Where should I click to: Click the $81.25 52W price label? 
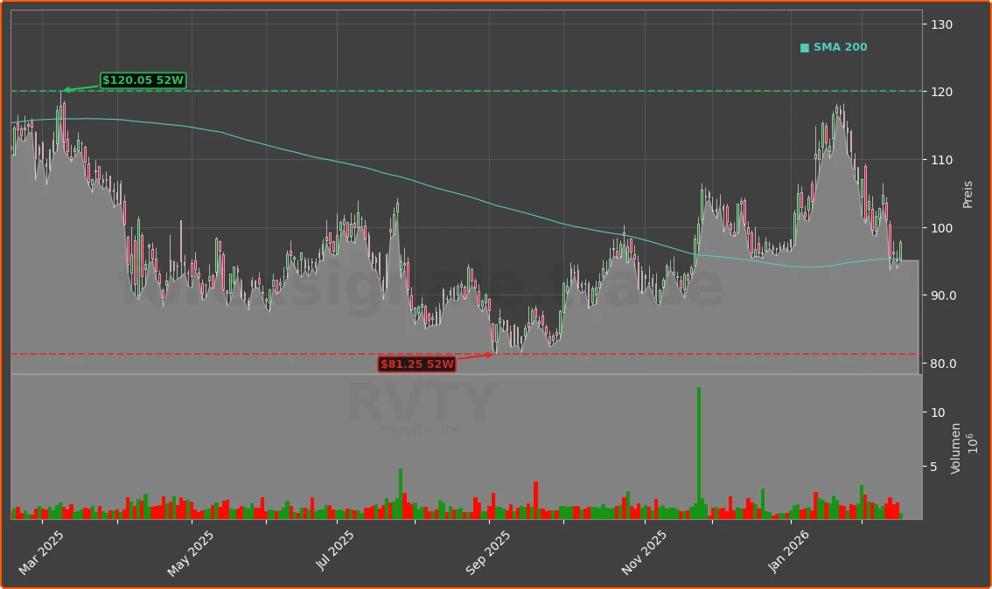pyautogui.click(x=416, y=364)
